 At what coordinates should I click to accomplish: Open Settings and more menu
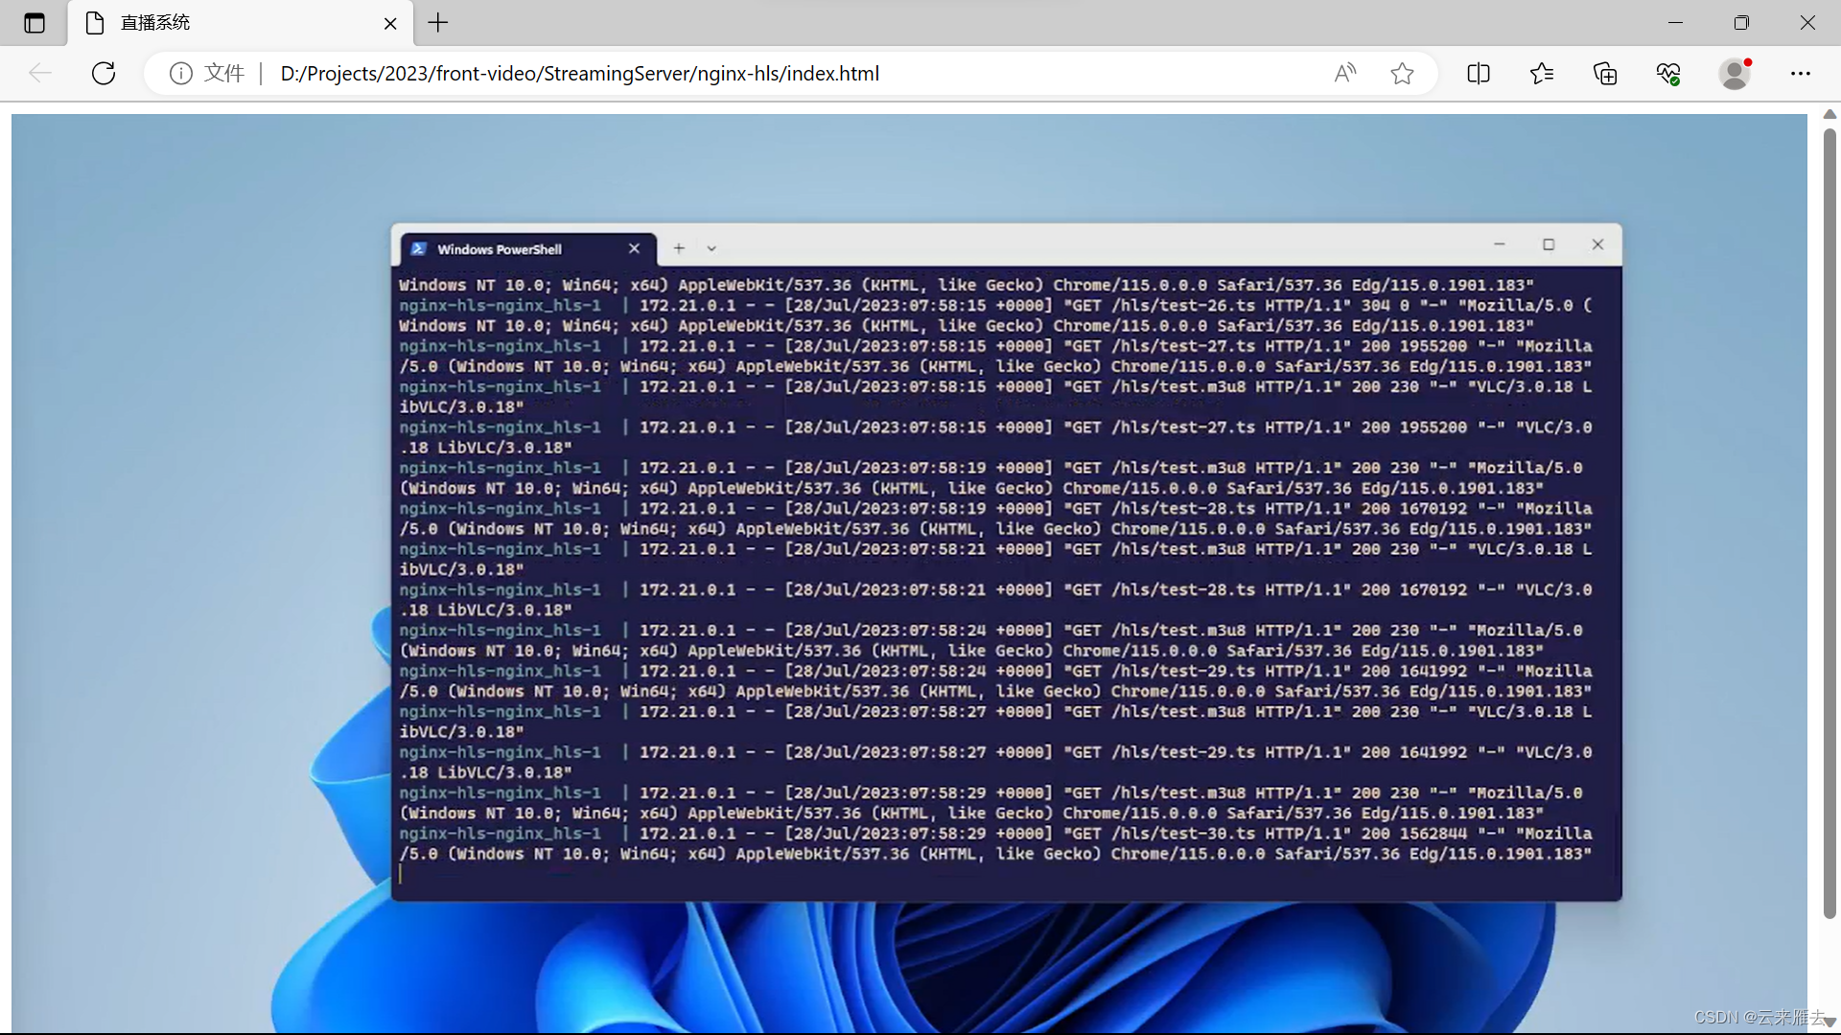click(x=1801, y=73)
